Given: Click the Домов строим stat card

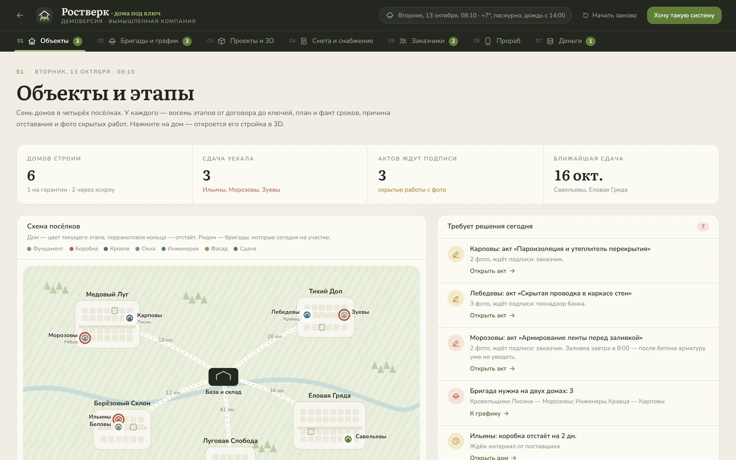Looking at the screenshot, I should pos(104,174).
